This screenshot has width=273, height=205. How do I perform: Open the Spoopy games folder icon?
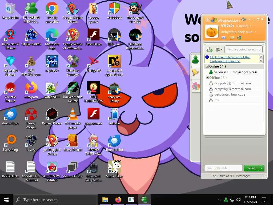pyautogui.click(x=94, y=13)
